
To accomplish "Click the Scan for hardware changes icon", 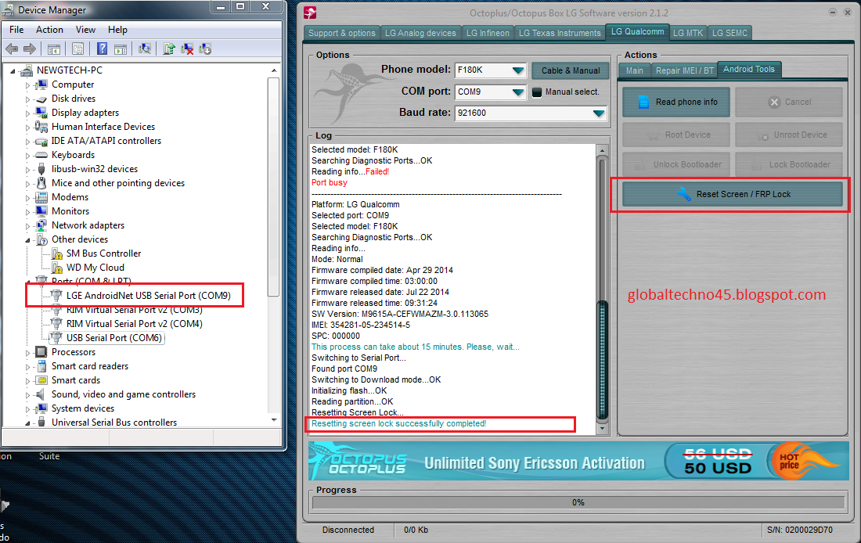I will click(x=145, y=49).
